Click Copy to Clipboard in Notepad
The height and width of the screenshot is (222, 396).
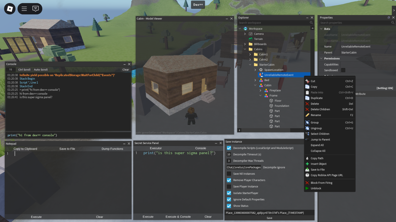click(x=25, y=149)
